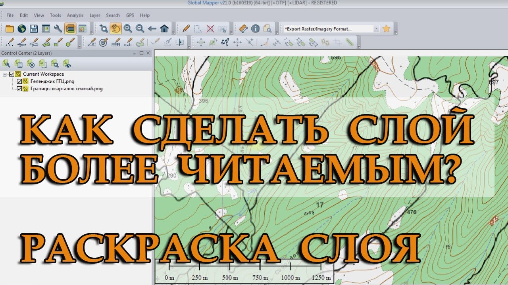Select the Create Area polygon tool
Image resolution: width=508 pixels, height=285 pixels.
click(x=46, y=41)
